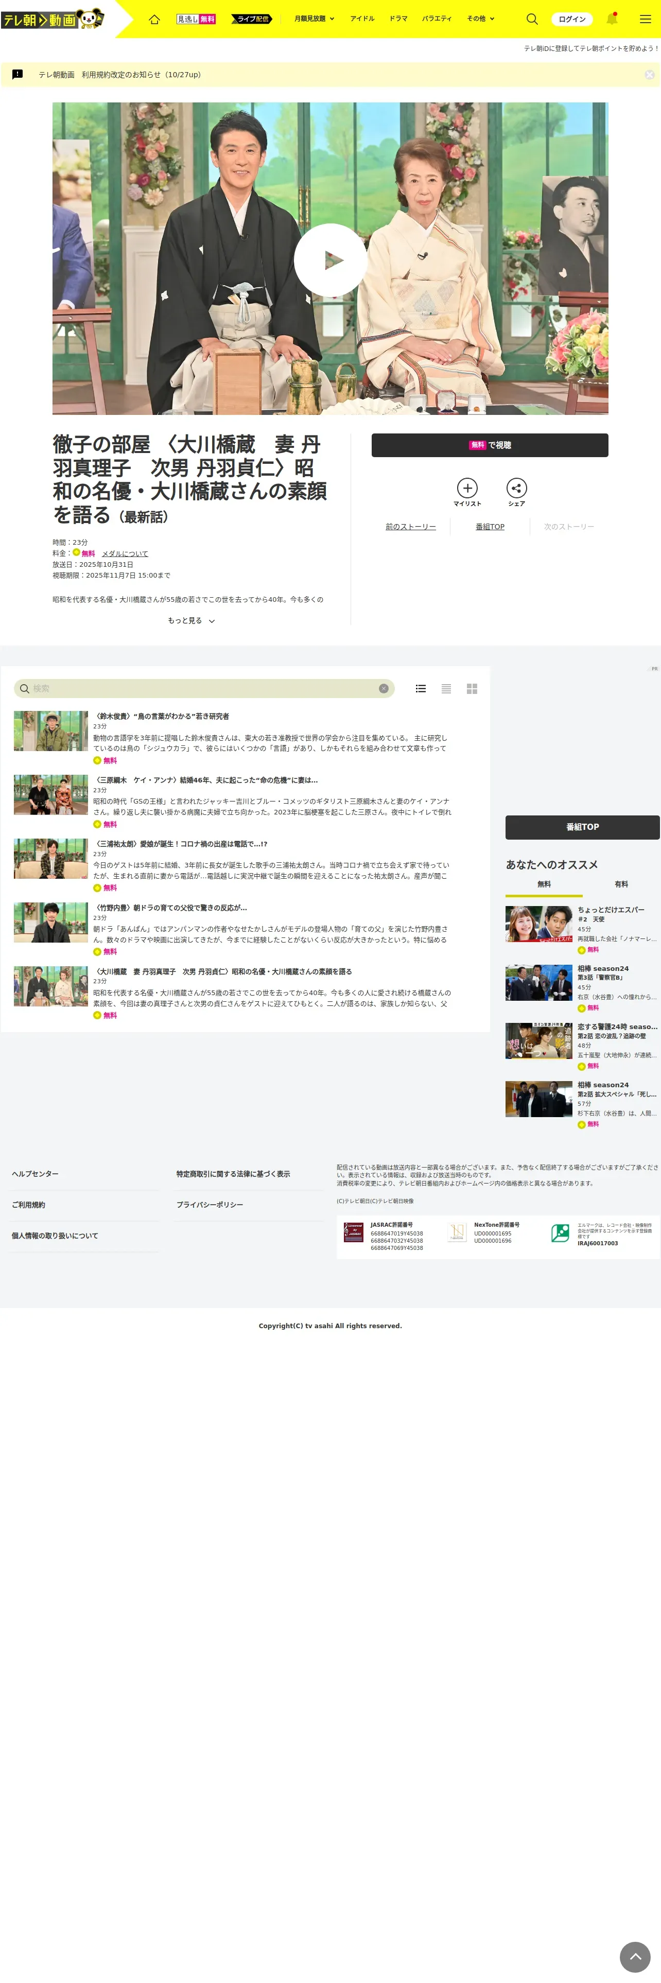The width and height of the screenshot is (661, 1983).
Task: Click the JASRAC license logo
Action: (353, 1232)
